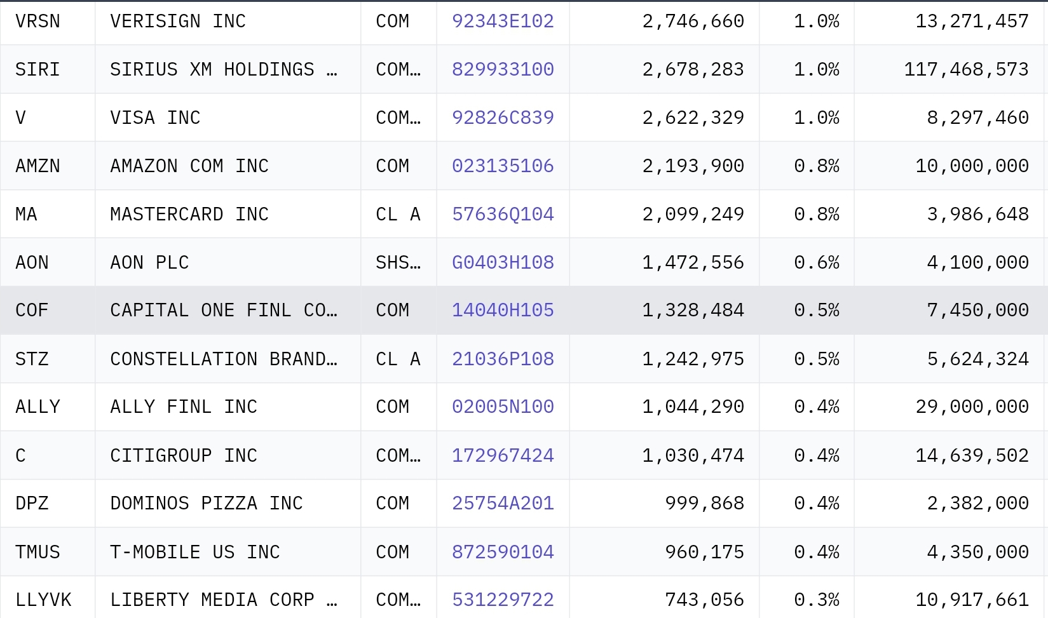Click the DOMINOS PIZZA INC name cell

(x=228, y=503)
